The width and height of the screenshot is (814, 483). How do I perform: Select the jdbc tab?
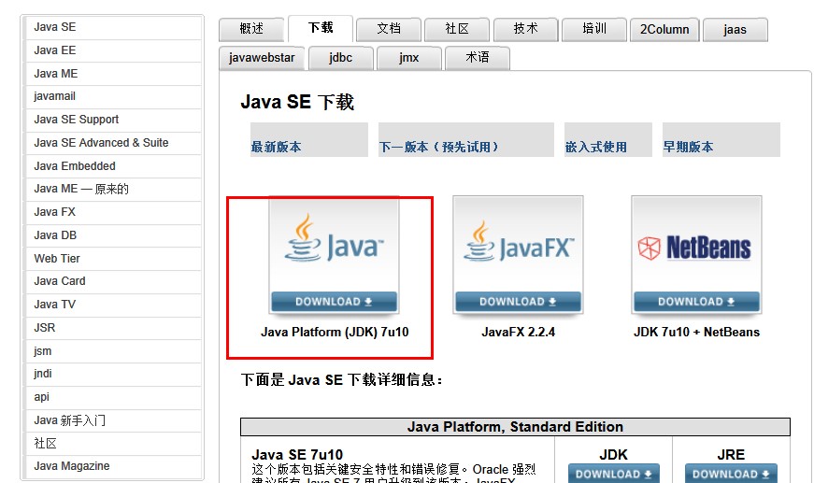[x=340, y=58]
